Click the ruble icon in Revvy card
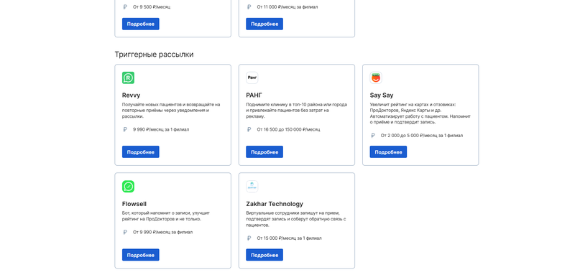The width and height of the screenshot is (575, 275). click(125, 129)
